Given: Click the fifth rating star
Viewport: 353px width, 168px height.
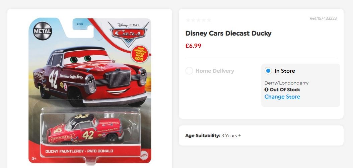Looking at the screenshot, I should coord(209,20).
